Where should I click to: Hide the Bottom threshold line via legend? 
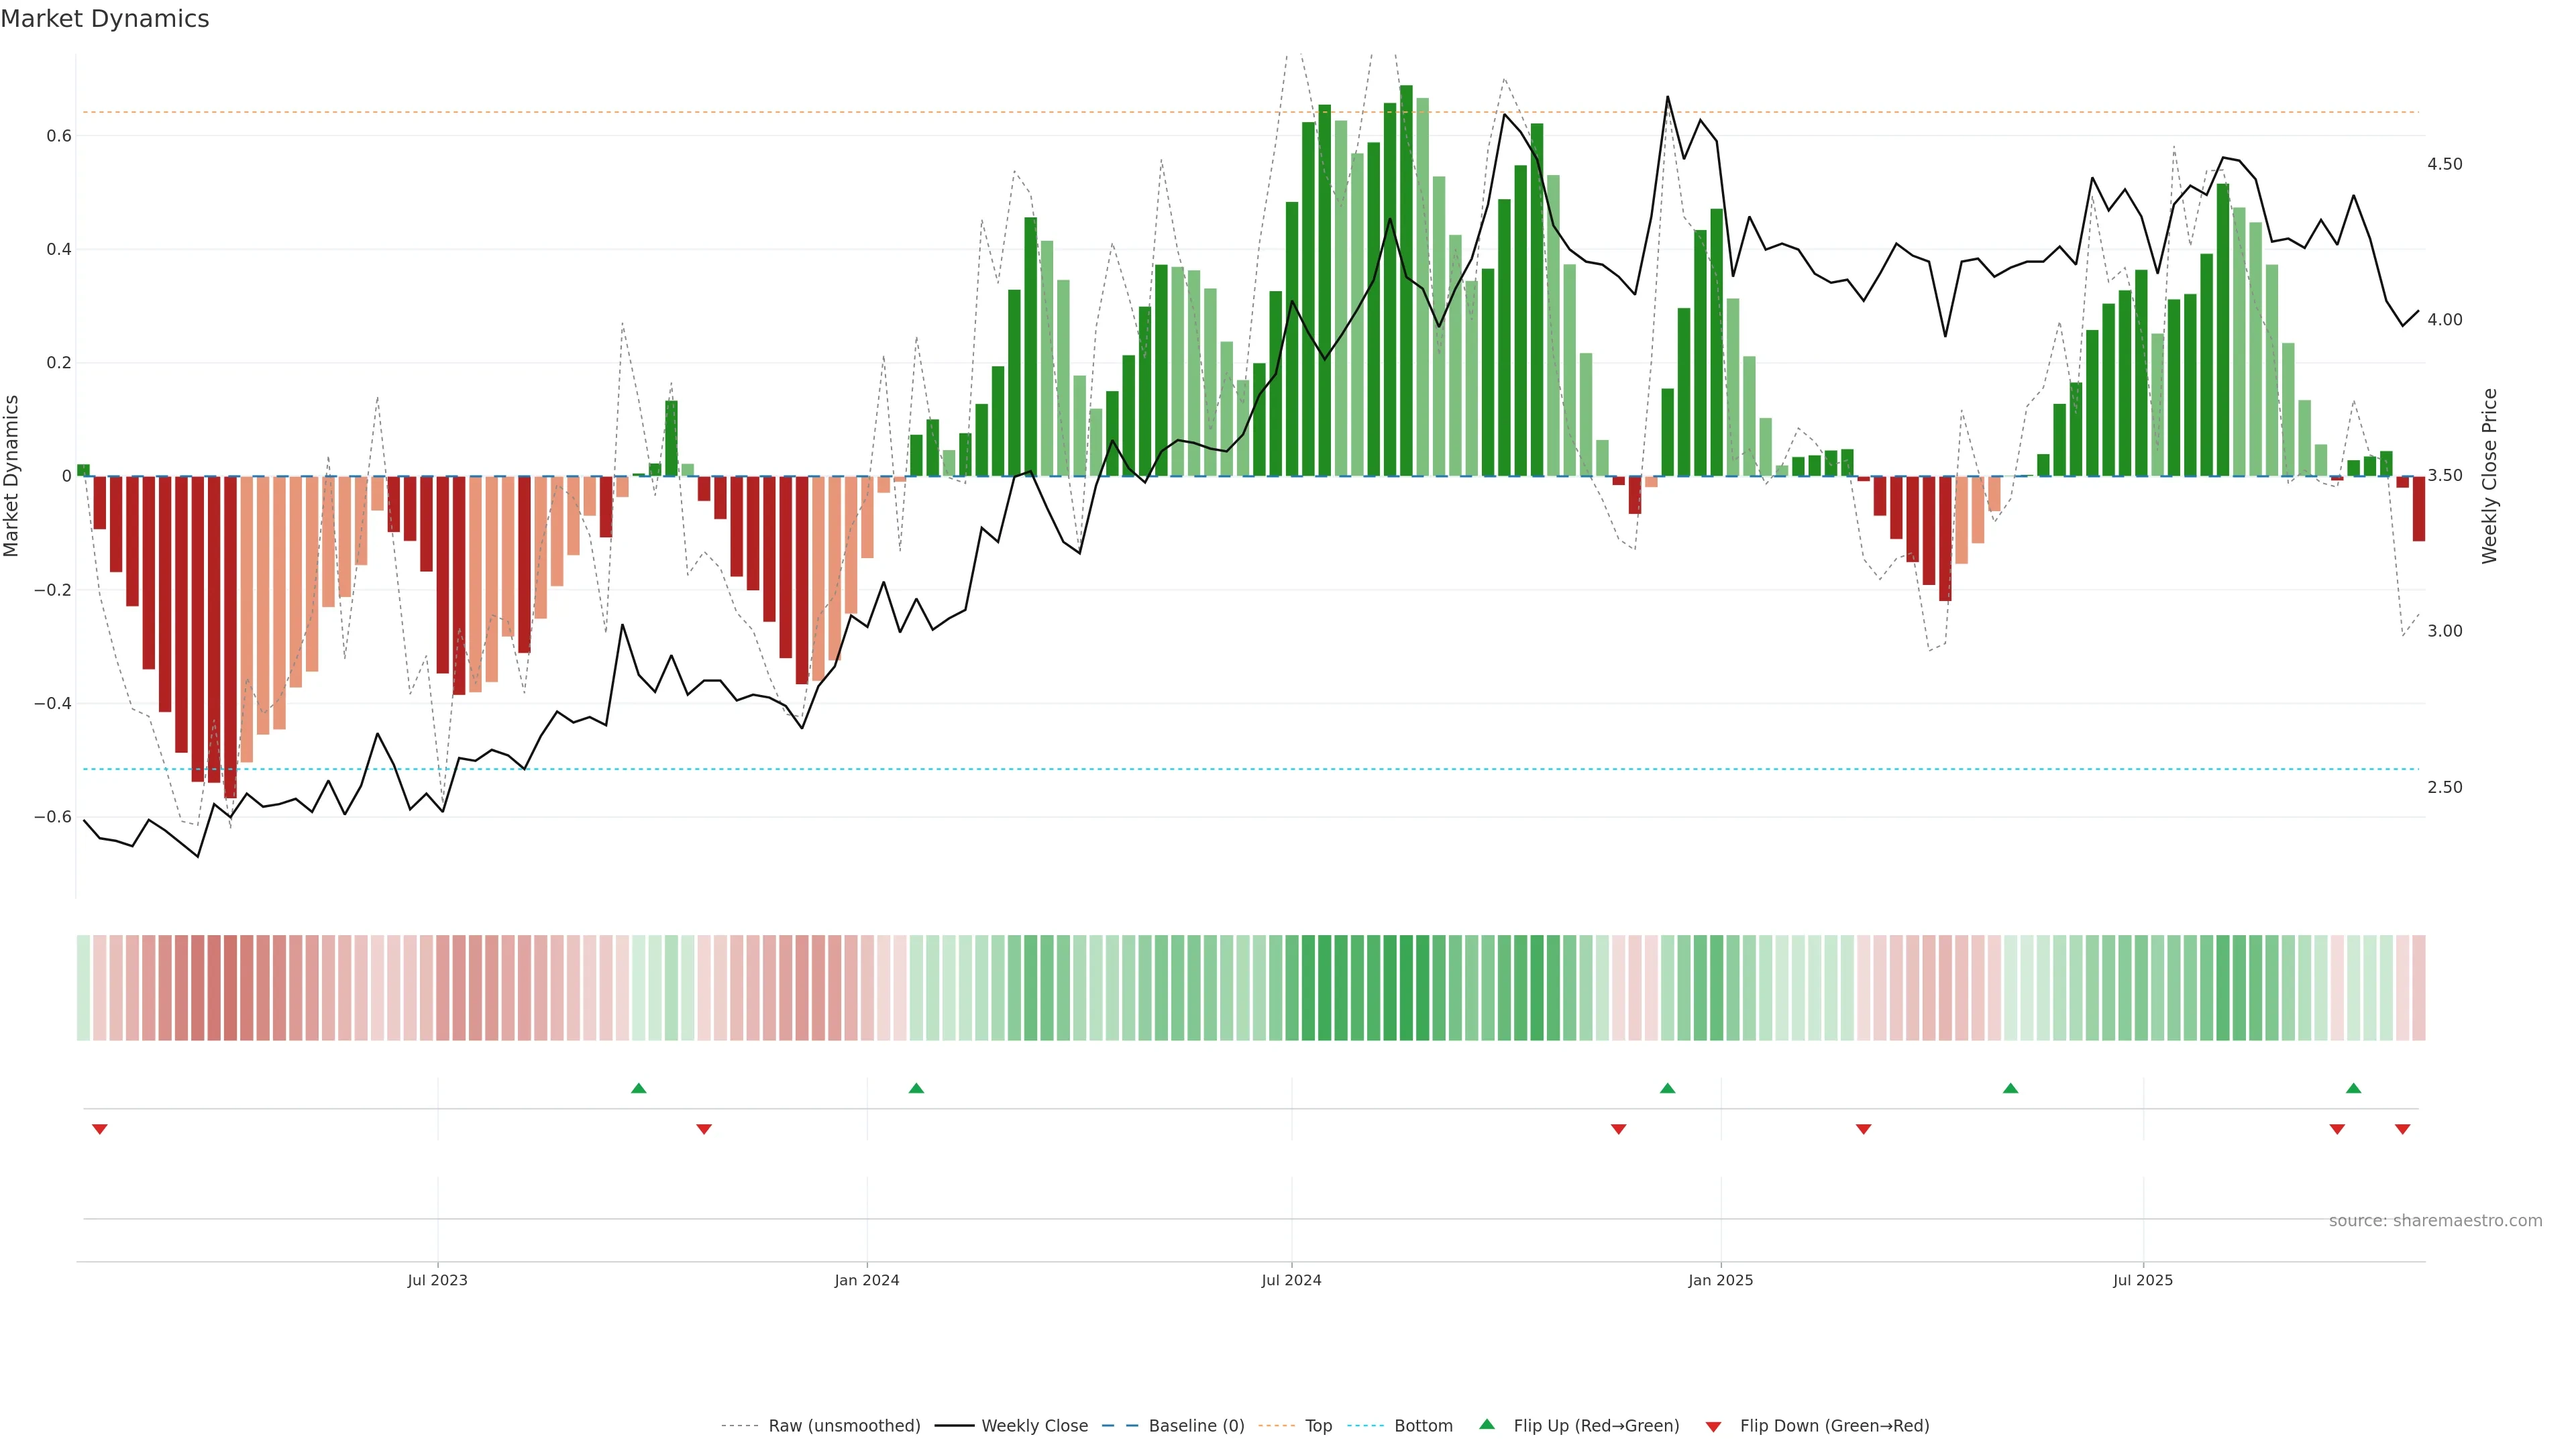1423,1426
